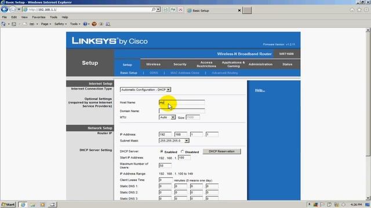Click the system tray flag icon
This screenshot has width=371, height=208.
point(322,205)
